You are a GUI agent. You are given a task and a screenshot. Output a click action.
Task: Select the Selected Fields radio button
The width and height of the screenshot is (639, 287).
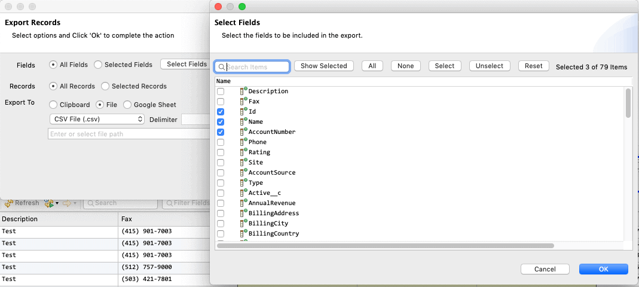[98, 65]
